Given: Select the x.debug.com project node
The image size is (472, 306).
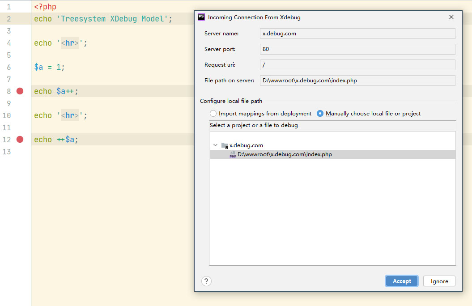Looking at the screenshot, I should pyautogui.click(x=246, y=145).
